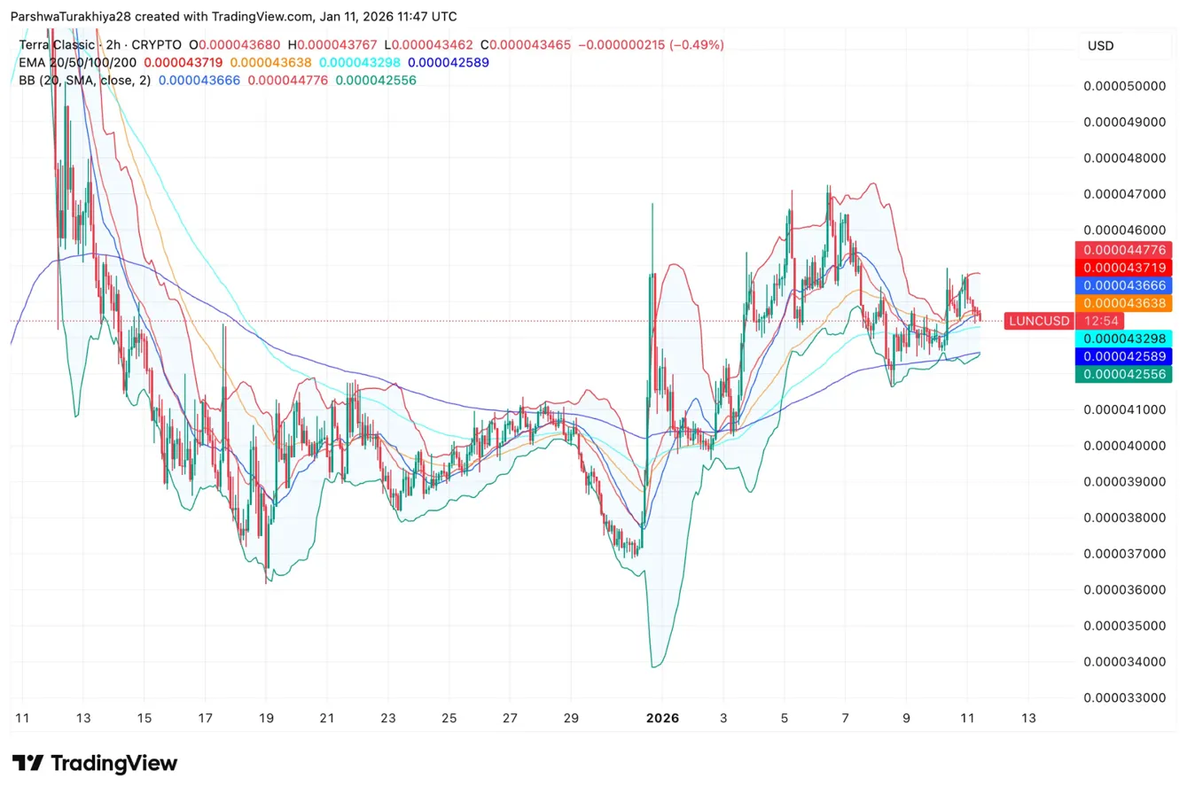The width and height of the screenshot is (1187, 794).
Task: Click the 19 date marker on time axis
Action: point(266,718)
